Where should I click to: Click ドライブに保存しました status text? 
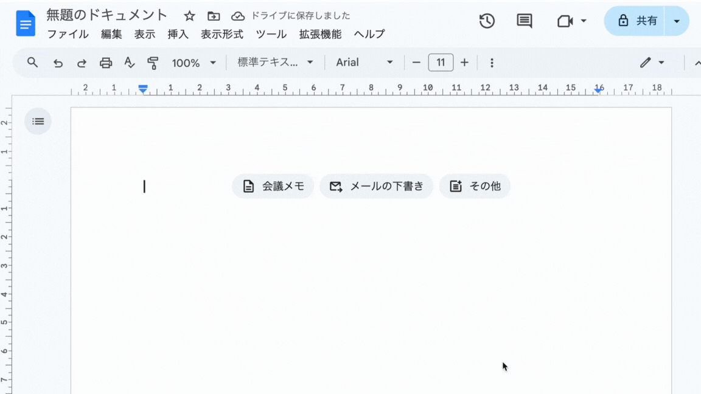[x=301, y=16]
